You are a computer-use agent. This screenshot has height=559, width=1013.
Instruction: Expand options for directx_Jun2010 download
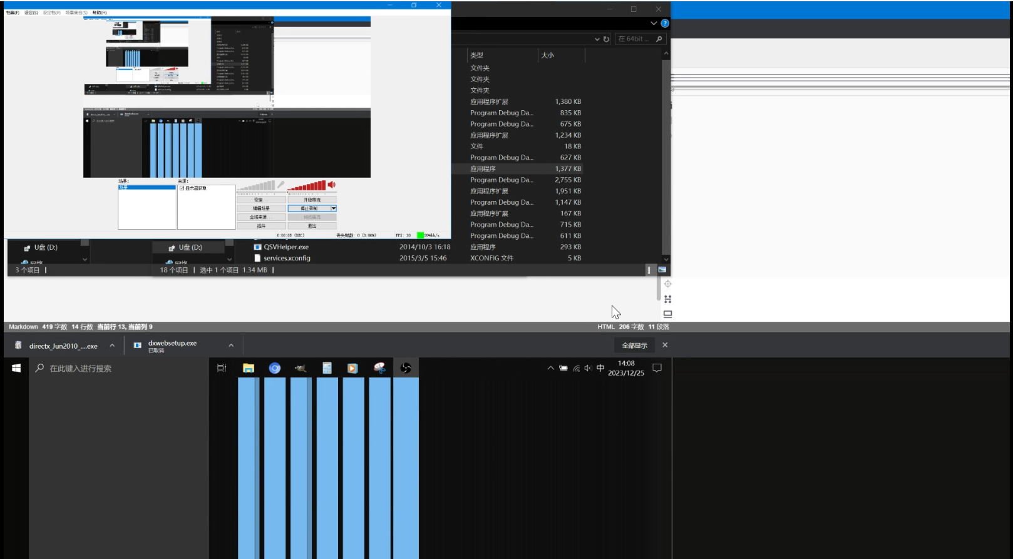coord(112,346)
